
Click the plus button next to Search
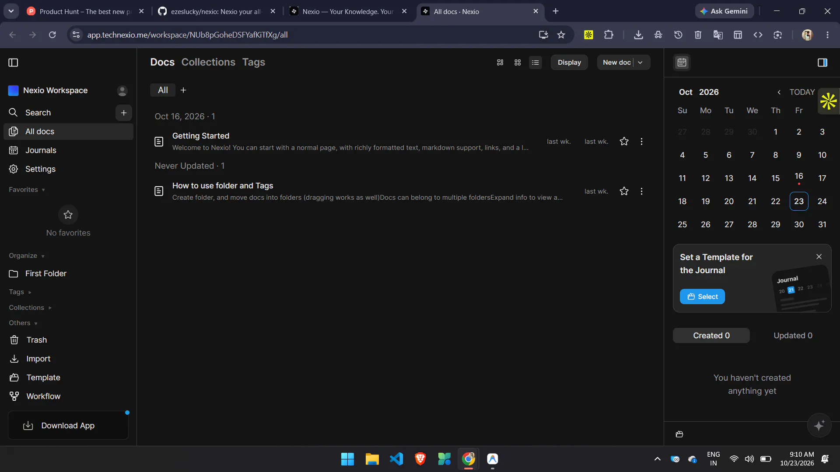tap(124, 113)
